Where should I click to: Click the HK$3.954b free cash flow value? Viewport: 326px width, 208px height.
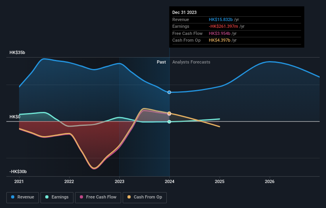pos(220,33)
